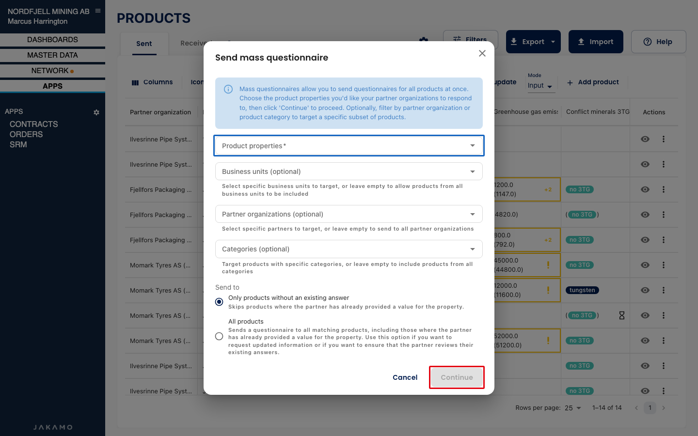Click the Import button
The width and height of the screenshot is (698, 436).
click(x=596, y=42)
